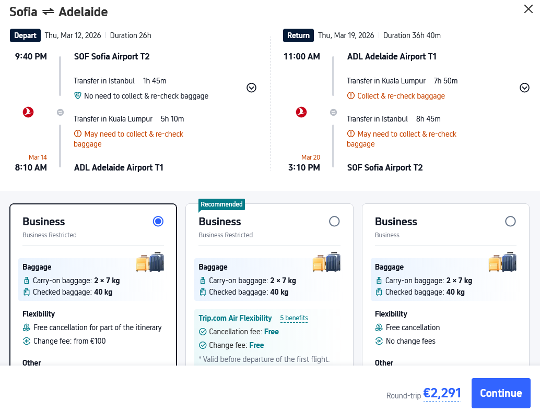The width and height of the screenshot is (540, 413).
Task: Open the Round-trip €2,291 price breakdown
Action: click(442, 393)
